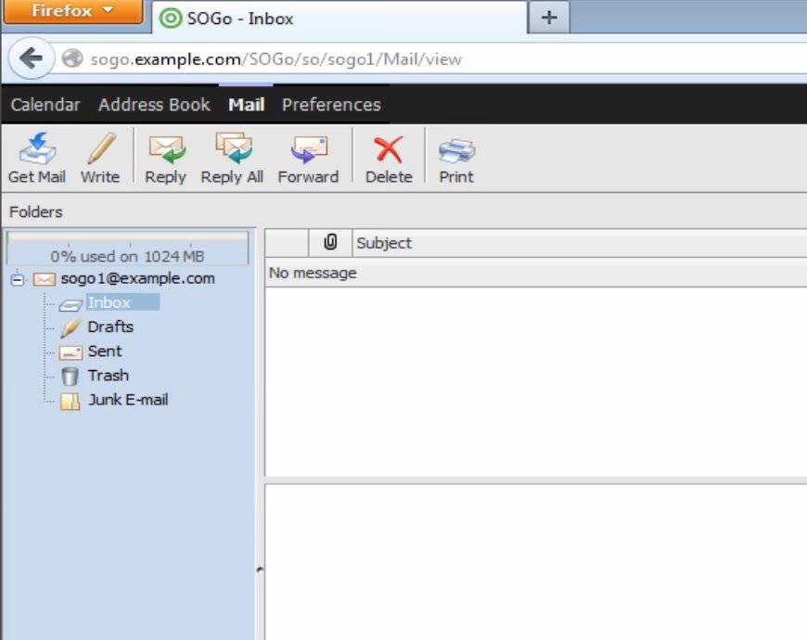Click the Firefox back arrow button
This screenshot has height=640, width=807.
[x=32, y=58]
